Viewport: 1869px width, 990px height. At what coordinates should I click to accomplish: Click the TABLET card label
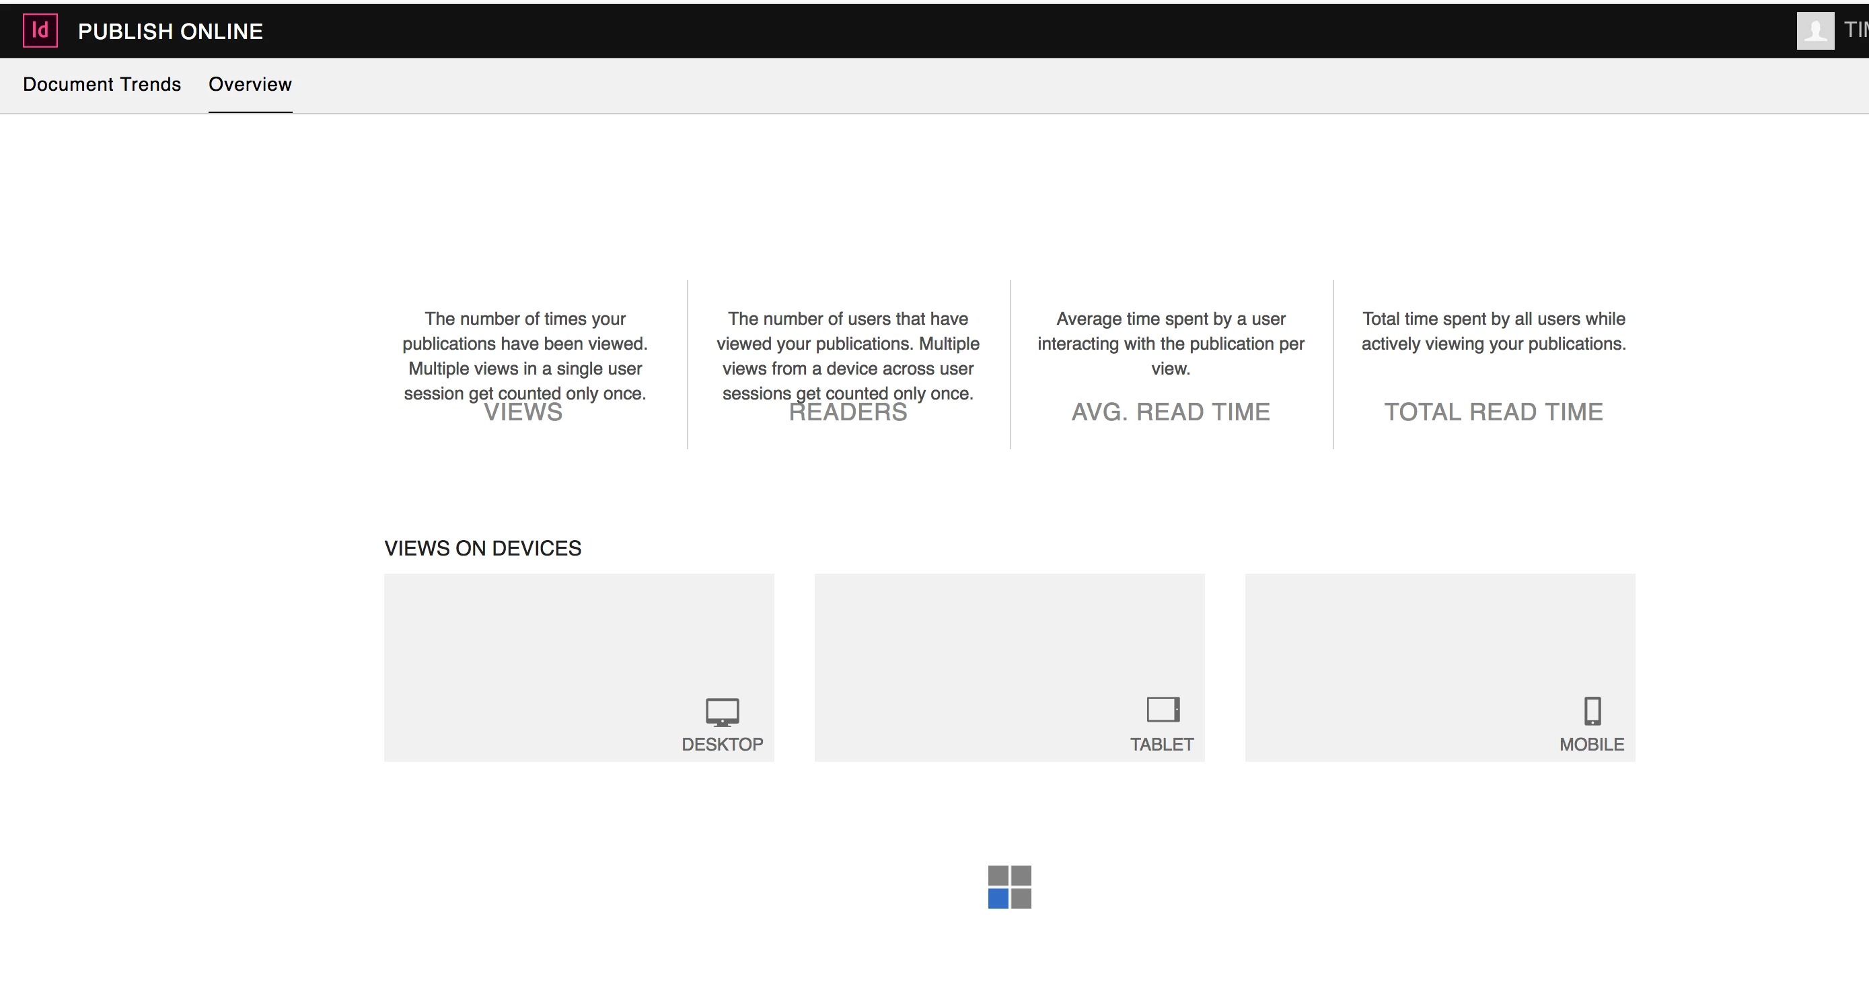point(1162,744)
